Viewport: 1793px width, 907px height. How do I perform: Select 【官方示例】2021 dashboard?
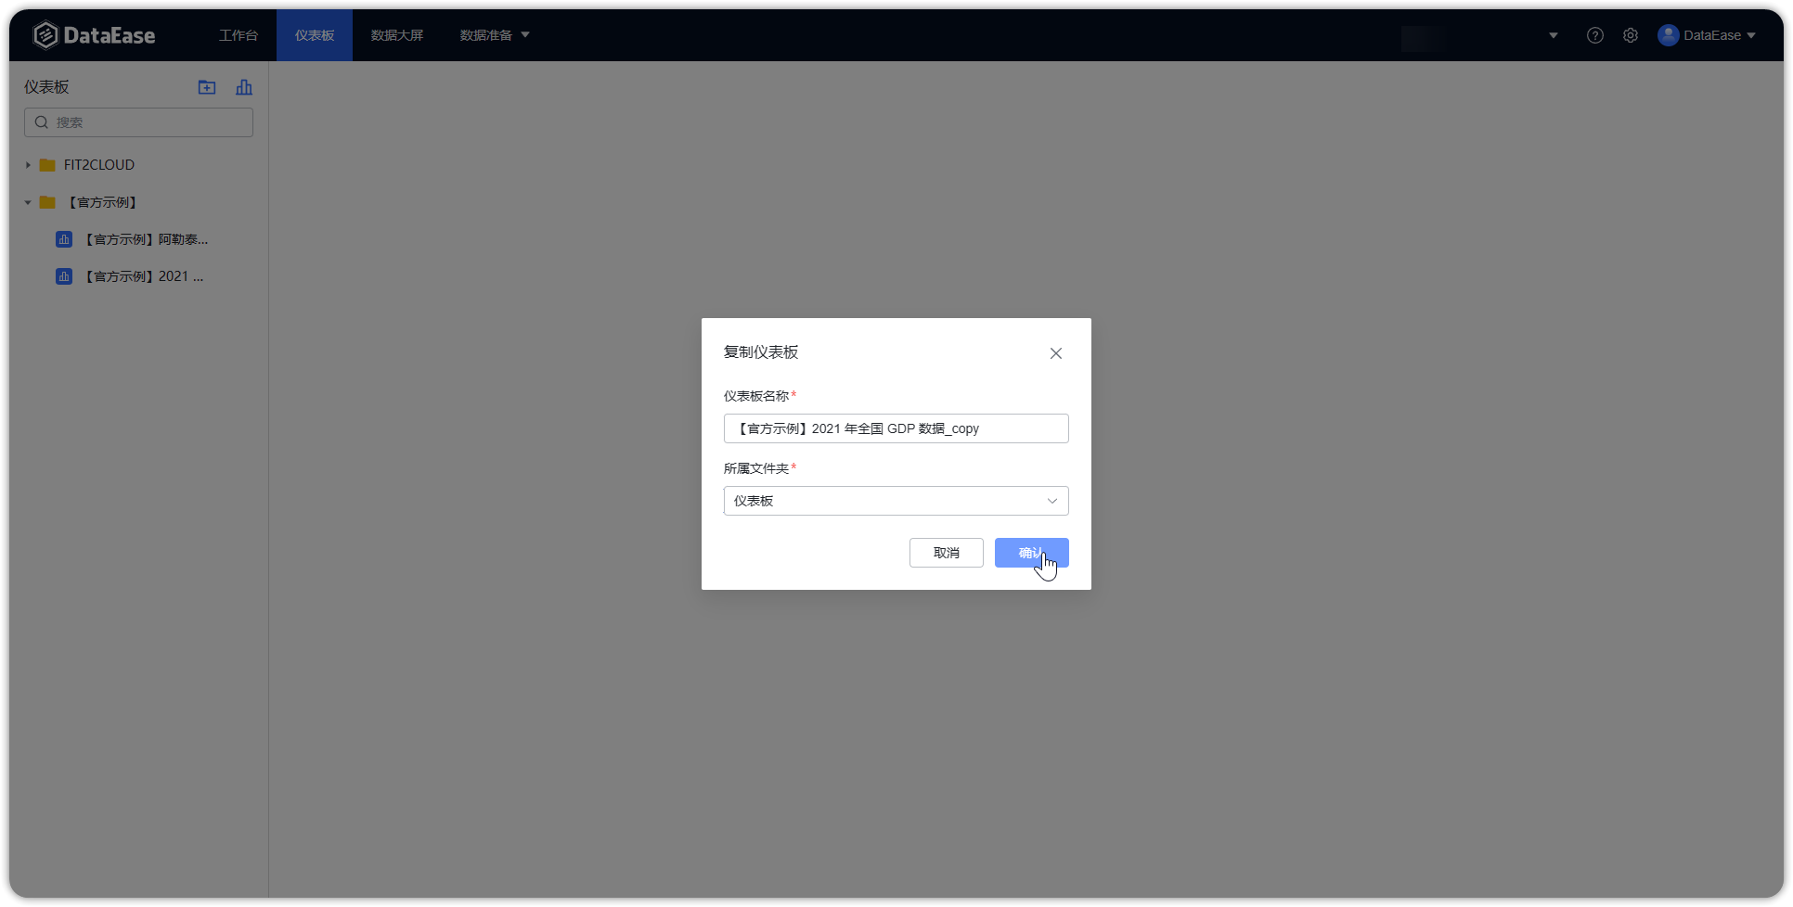coord(144,276)
